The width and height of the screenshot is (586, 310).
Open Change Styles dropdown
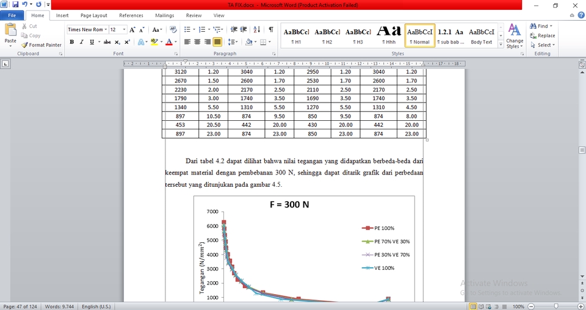point(515,36)
